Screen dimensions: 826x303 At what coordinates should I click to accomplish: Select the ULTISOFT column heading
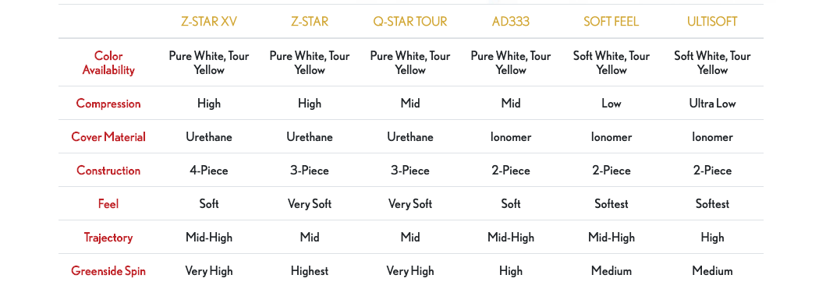pos(712,22)
